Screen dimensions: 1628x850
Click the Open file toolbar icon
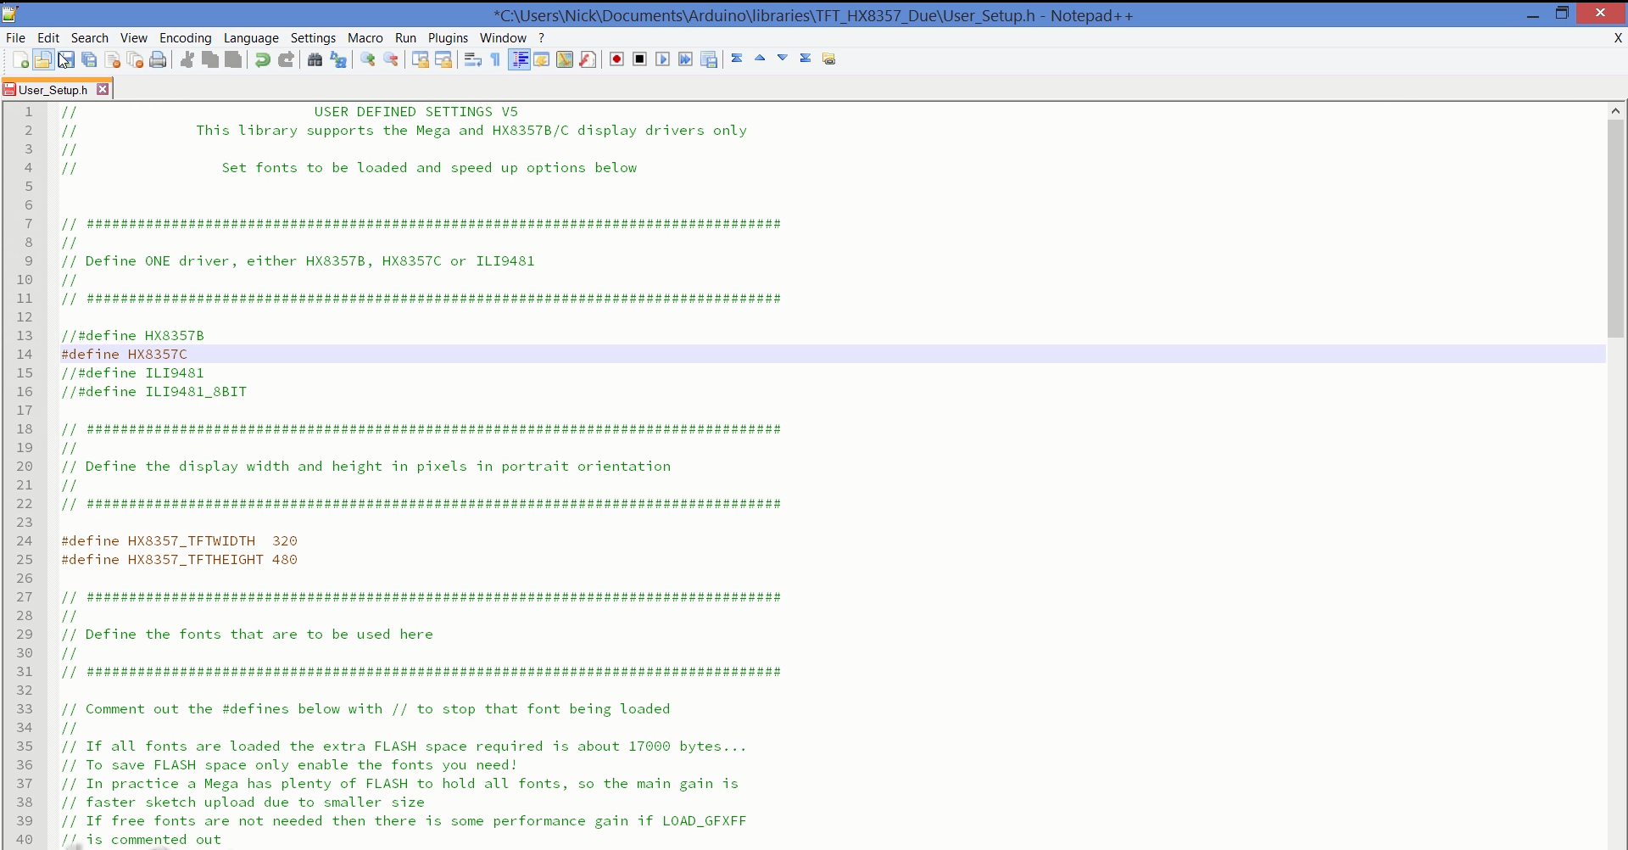tap(42, 59)
